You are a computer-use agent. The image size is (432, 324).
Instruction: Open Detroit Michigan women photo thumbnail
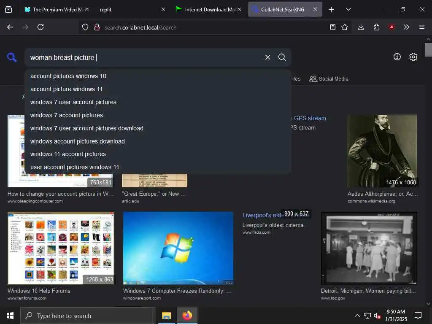pyautogui.click(x=369, y=248)
